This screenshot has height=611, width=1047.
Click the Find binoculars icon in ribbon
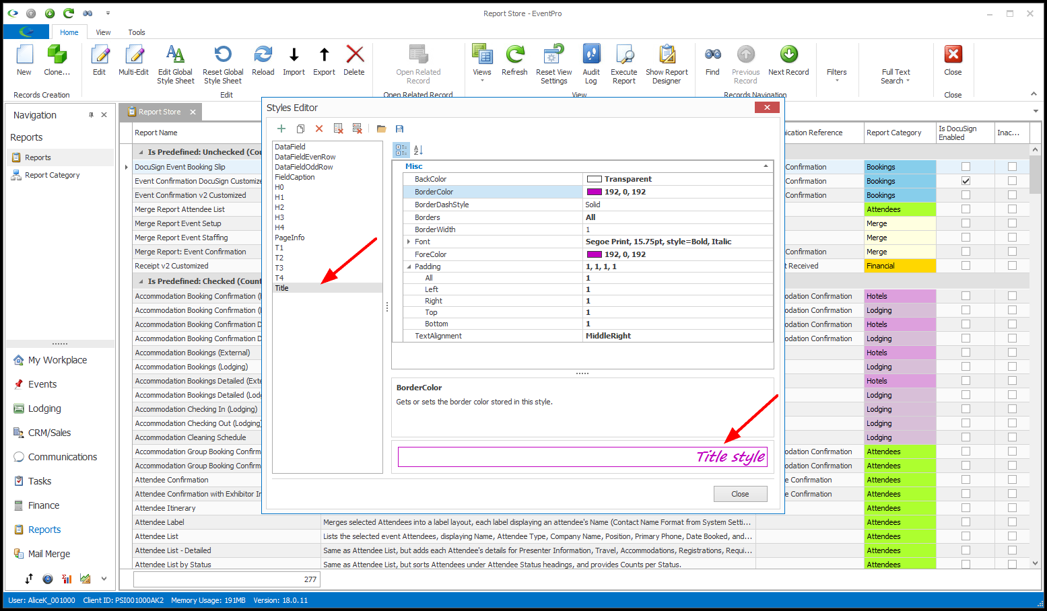click(712, 55)
